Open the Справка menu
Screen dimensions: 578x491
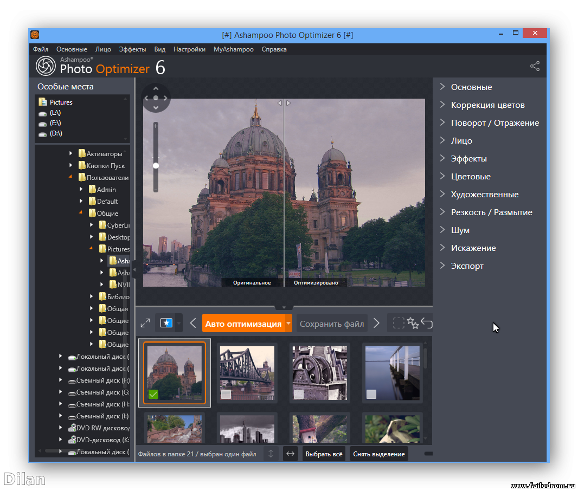click(x=274, y=49)
